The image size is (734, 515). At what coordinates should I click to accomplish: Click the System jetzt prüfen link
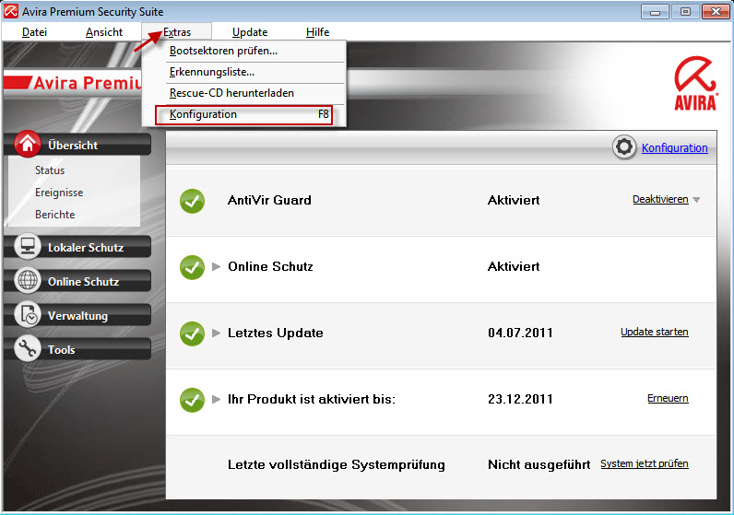[645, 463]
